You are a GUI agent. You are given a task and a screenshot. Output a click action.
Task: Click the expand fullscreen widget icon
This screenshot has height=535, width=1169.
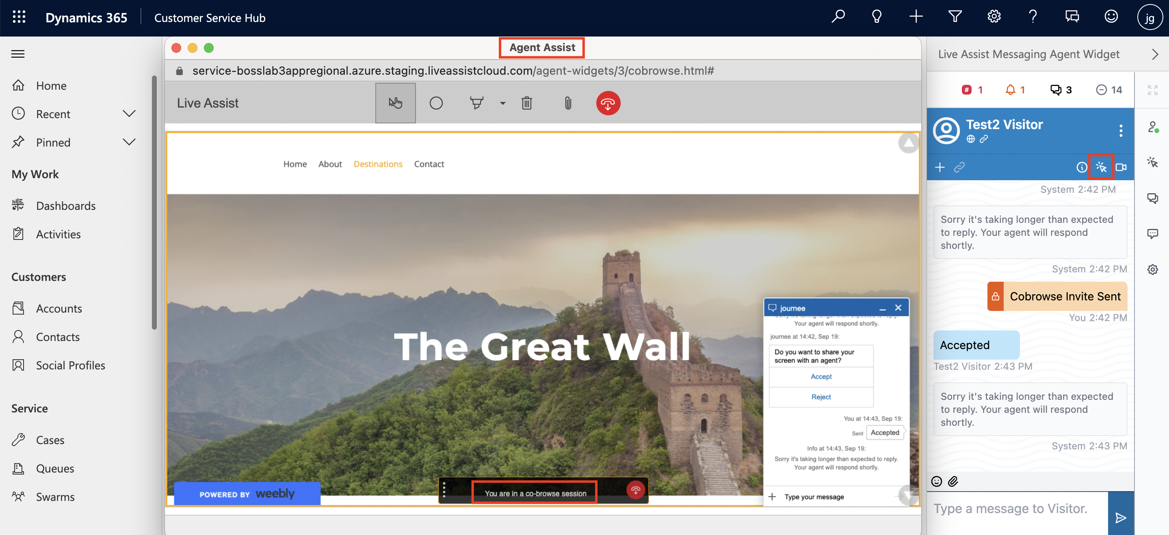[1152, 90]
